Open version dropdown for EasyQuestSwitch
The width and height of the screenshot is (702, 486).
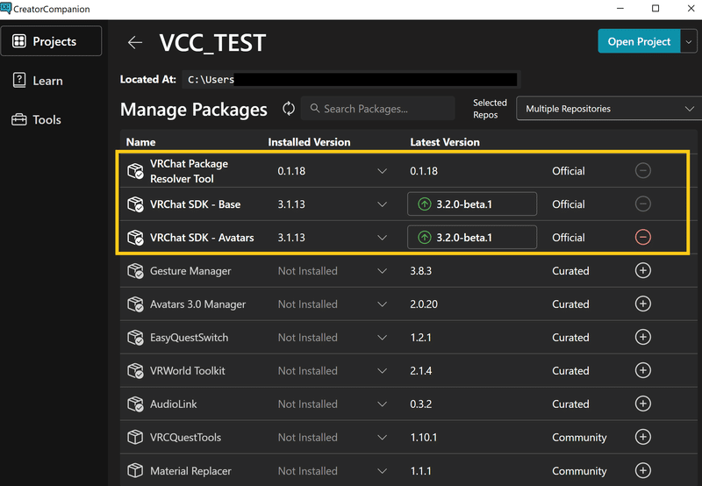[x=382, y=337]
